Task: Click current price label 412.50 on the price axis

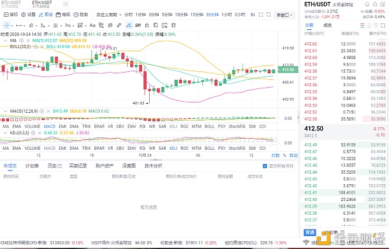Action: click(x=288, y=69)
